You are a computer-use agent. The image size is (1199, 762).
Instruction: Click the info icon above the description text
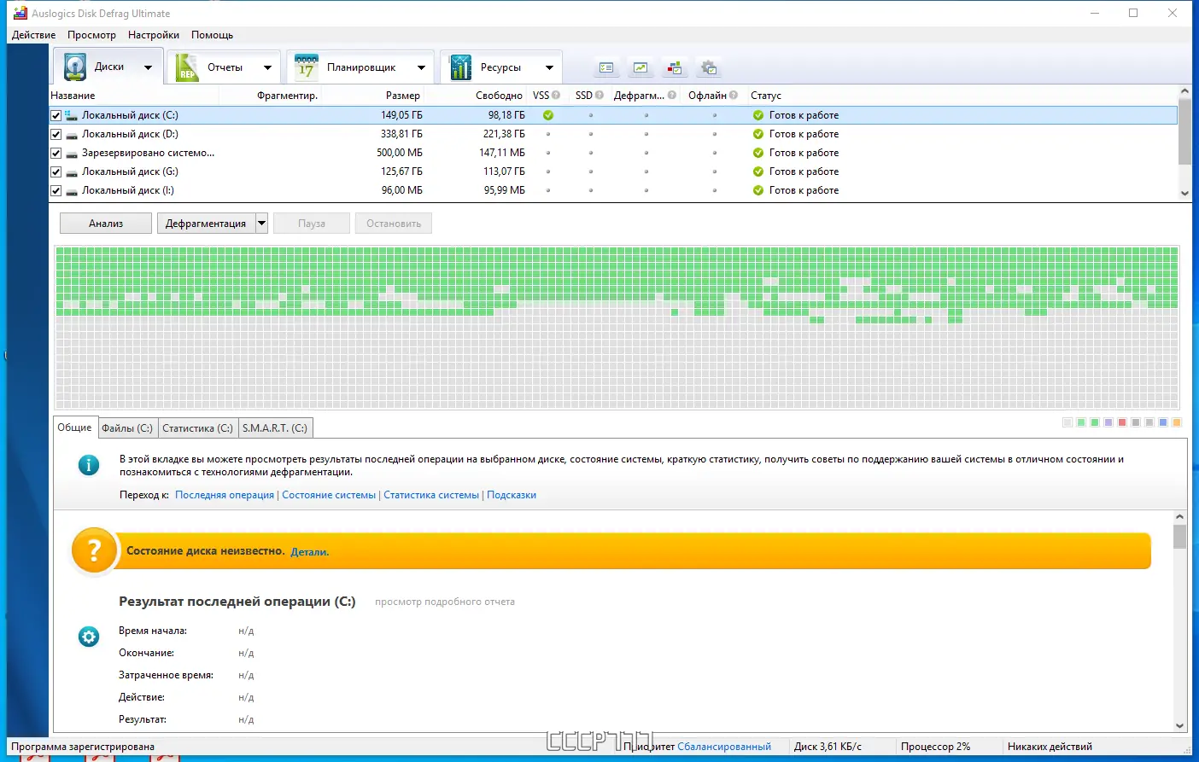[89, 465]
